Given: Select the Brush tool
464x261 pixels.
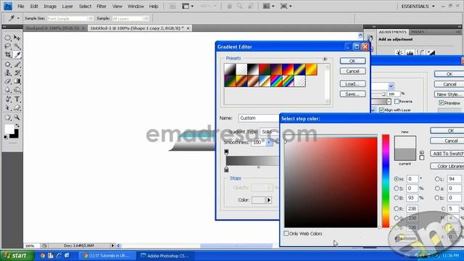Looking at the screenshot, I should pyautogui.click(x=17, y=65).
